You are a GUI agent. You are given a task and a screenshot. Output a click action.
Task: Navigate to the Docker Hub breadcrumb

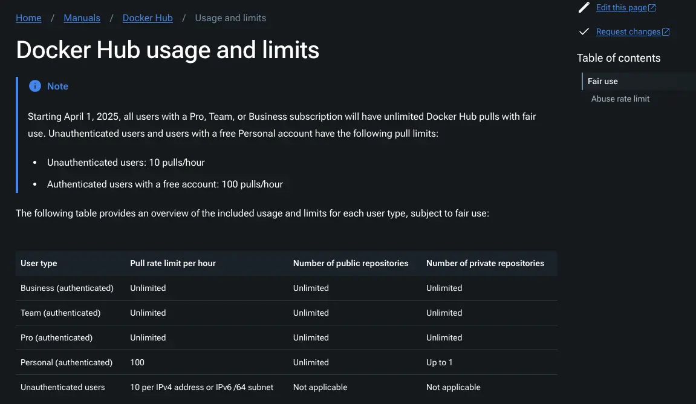coord(148,18)
